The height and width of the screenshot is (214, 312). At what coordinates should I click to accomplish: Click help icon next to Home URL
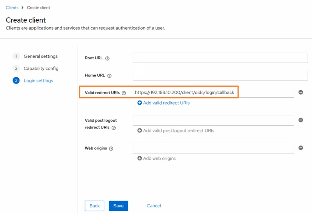point(109,75)
